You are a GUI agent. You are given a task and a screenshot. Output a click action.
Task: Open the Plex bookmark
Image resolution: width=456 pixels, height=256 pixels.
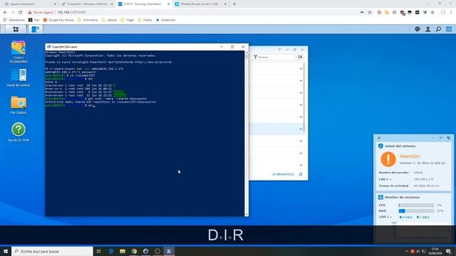(x=33, y=20)
